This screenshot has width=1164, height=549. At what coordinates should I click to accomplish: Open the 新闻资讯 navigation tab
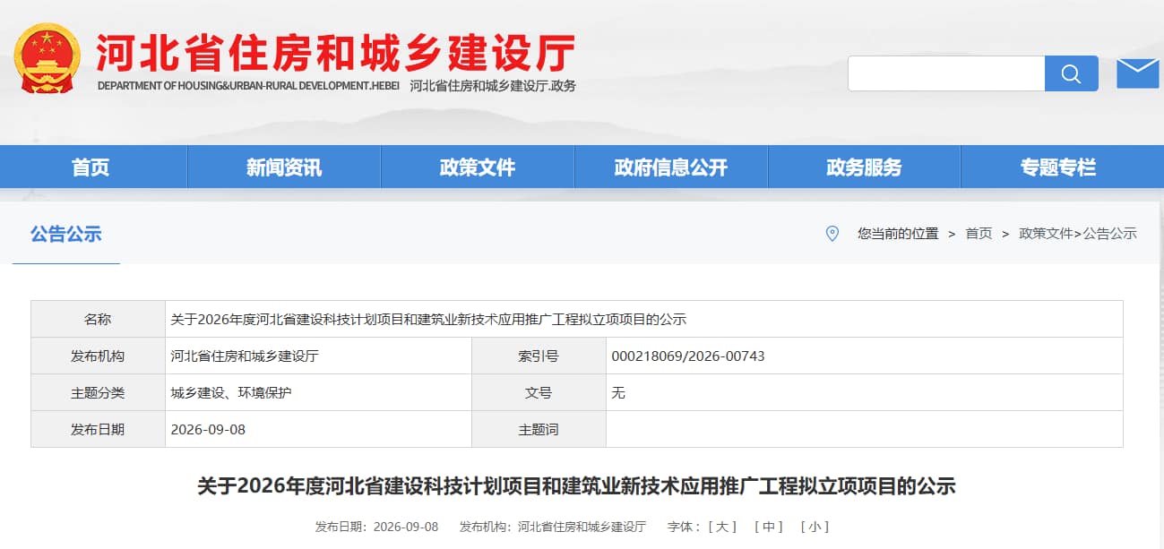pos(284,167)
